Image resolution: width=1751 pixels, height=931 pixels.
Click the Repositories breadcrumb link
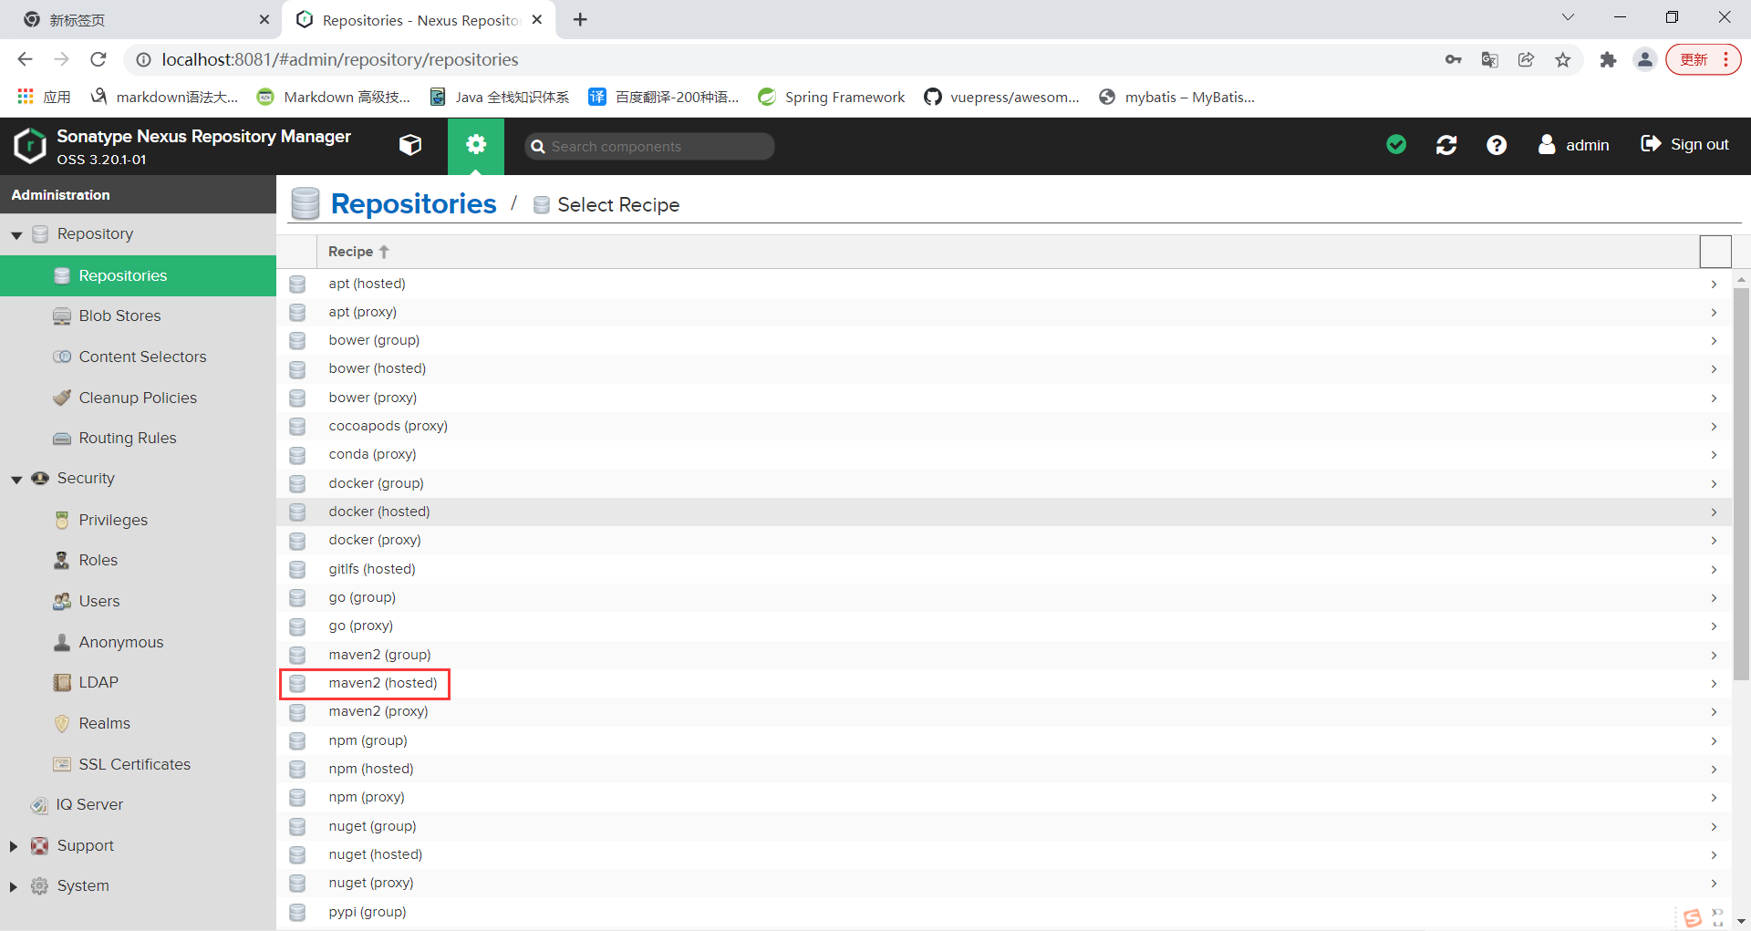[413, 203]
